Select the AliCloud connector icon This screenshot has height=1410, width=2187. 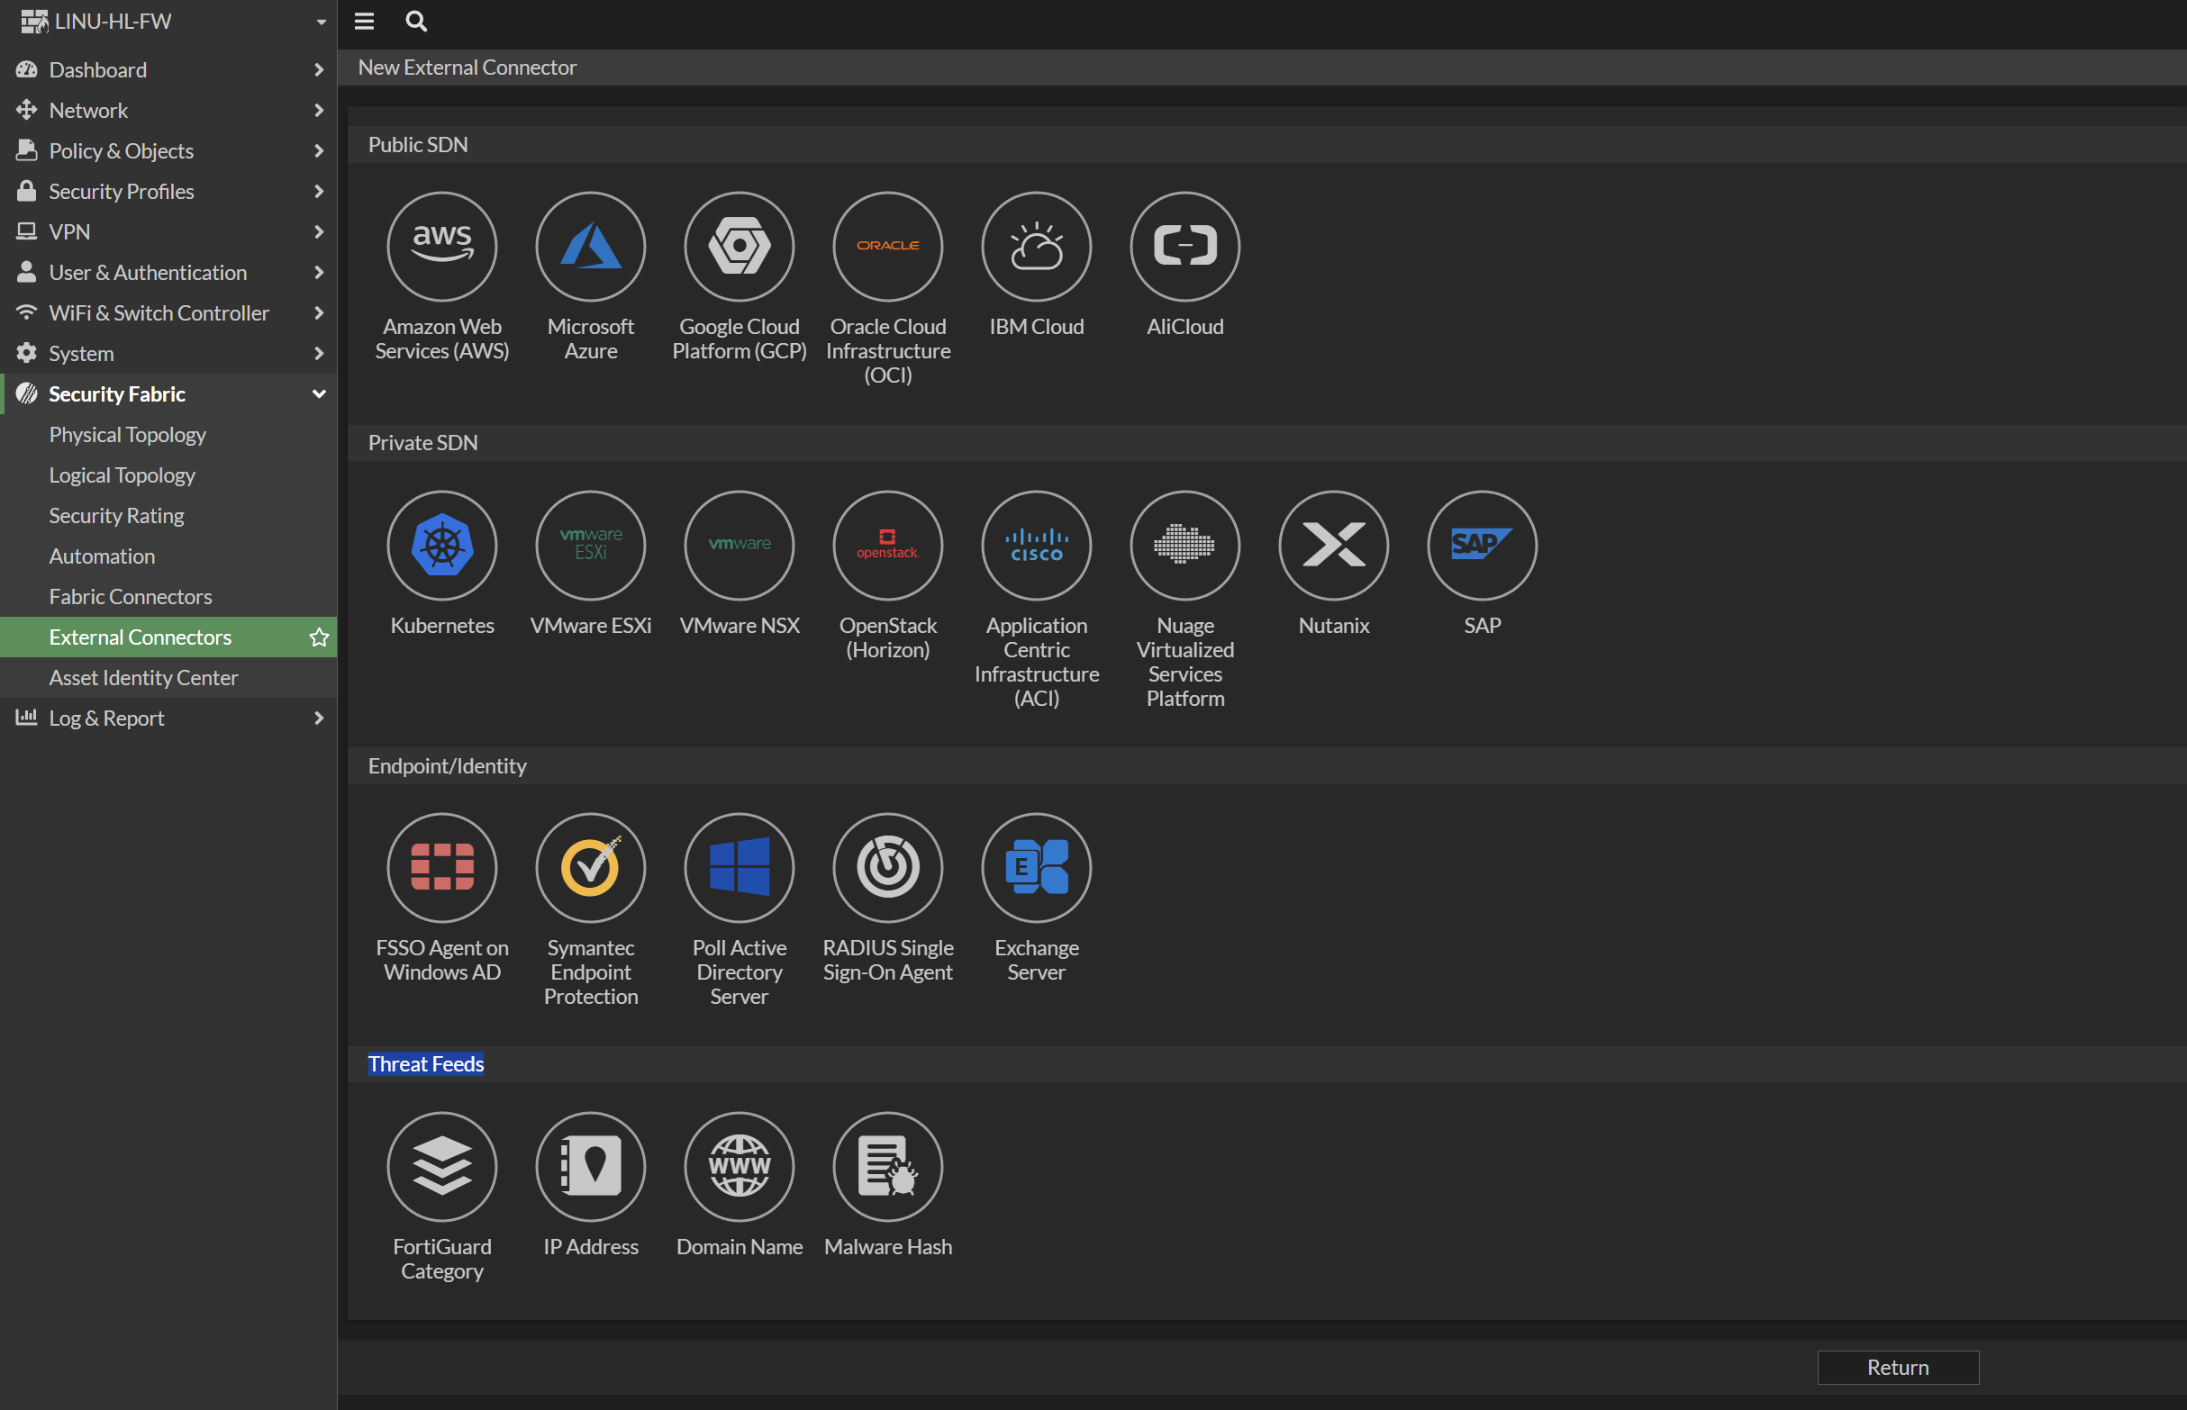tap(1185, 247)
